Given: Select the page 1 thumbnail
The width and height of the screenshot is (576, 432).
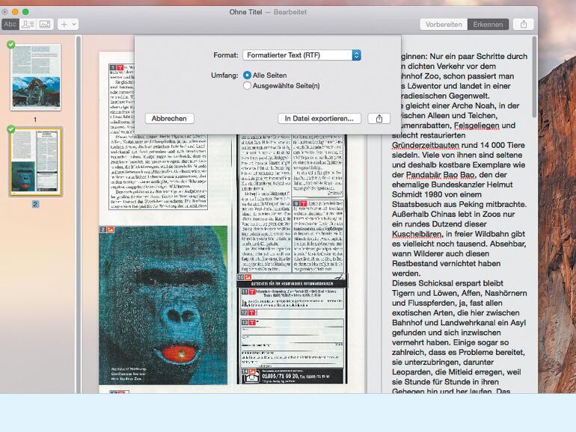Looking at the screenshot, I should (x=36, y=77).
